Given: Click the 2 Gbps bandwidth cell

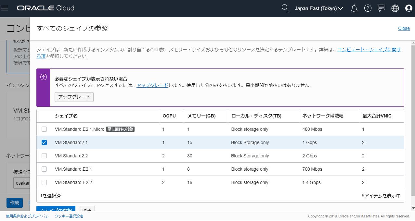Looking at the screenshot, I should 310,156.
